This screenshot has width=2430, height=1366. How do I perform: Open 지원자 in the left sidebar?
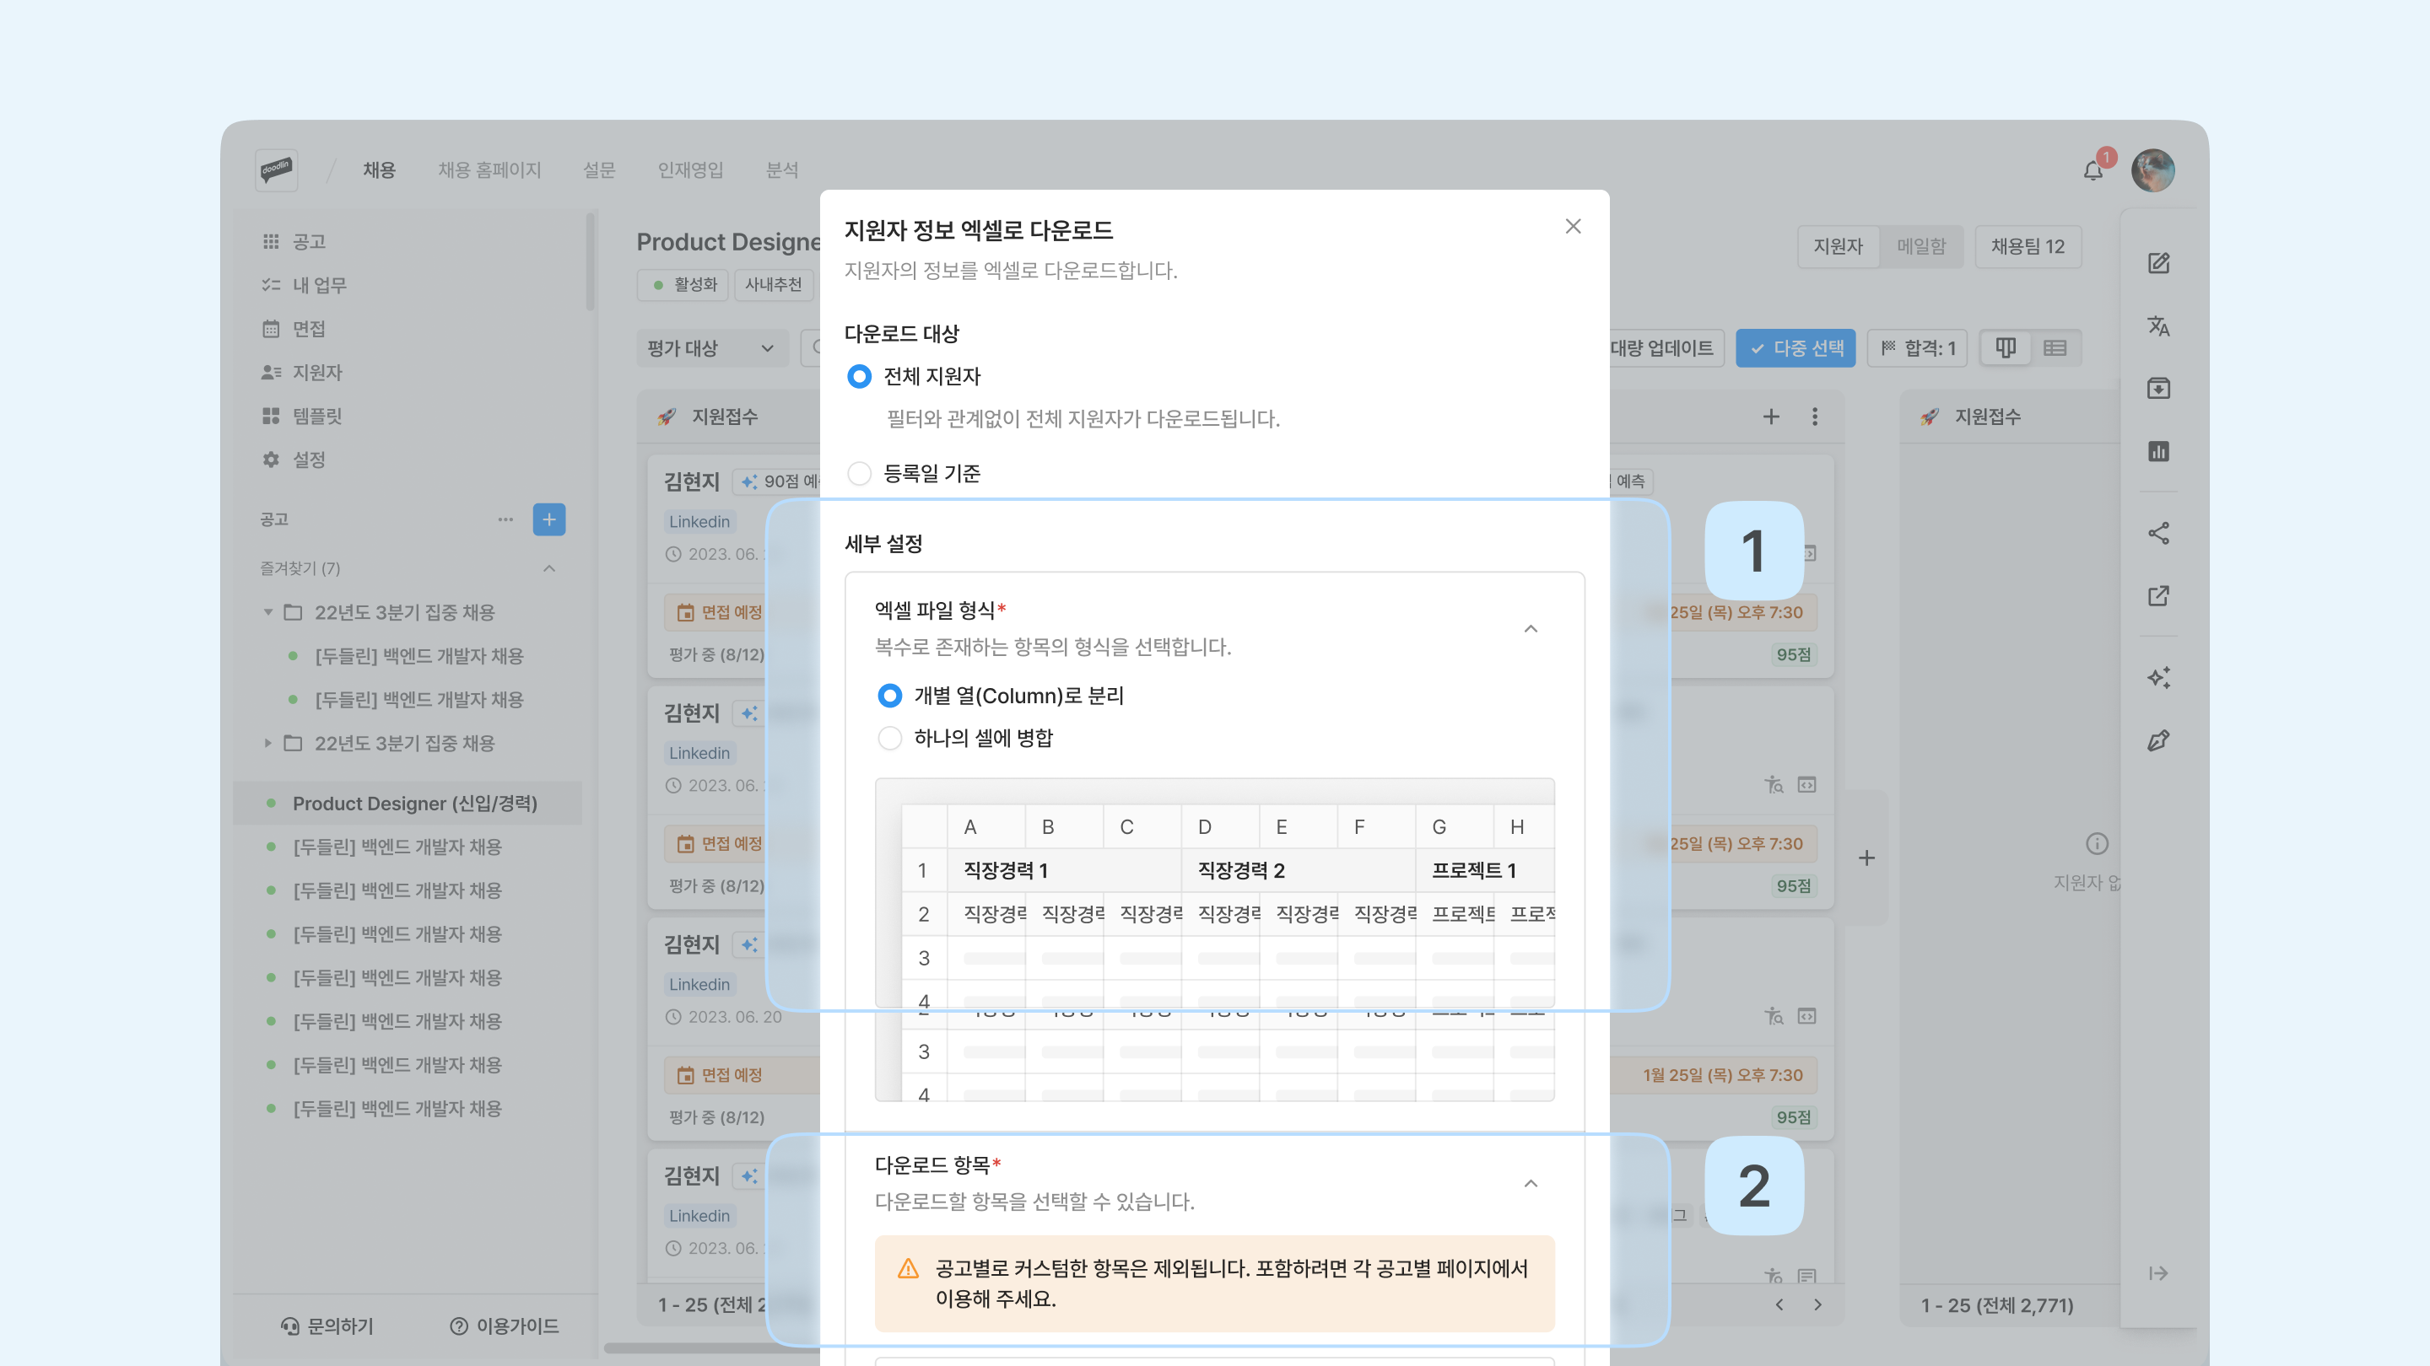[x=302, y=373]
